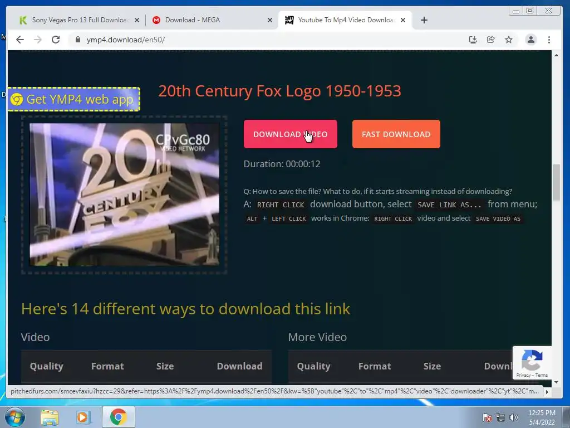Click the install app icon in address bar
Image resolution: width=570 pixels, height=428 pixels.
pos(473,40)
